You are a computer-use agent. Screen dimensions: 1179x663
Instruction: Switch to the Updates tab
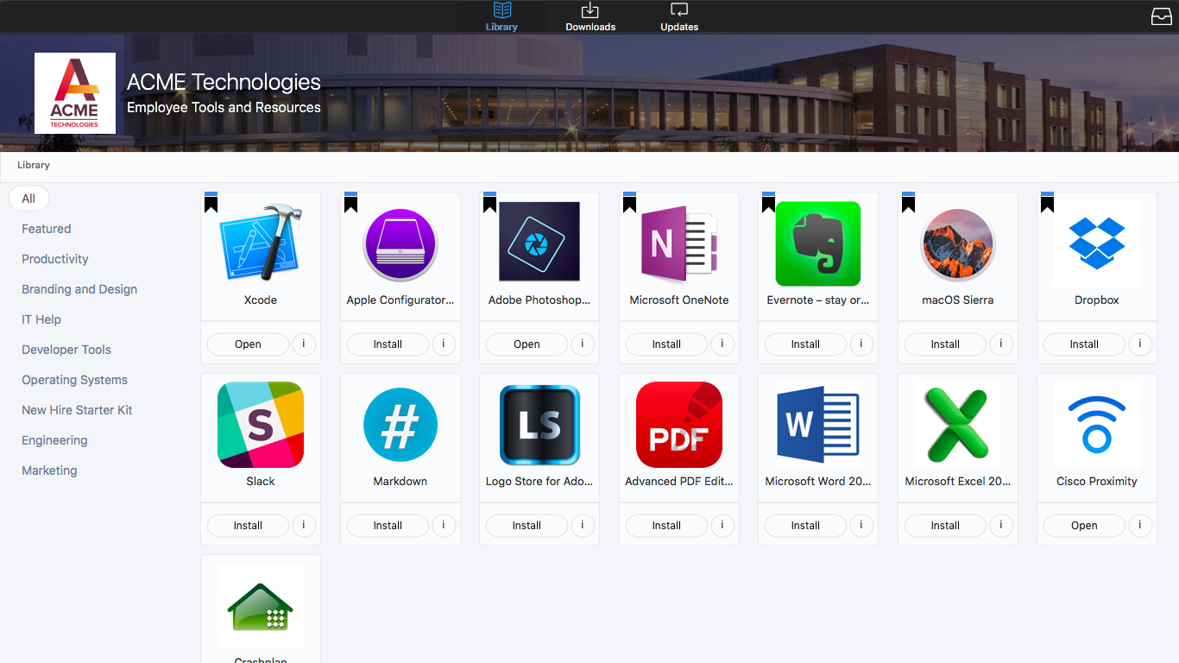pos(679,17)
